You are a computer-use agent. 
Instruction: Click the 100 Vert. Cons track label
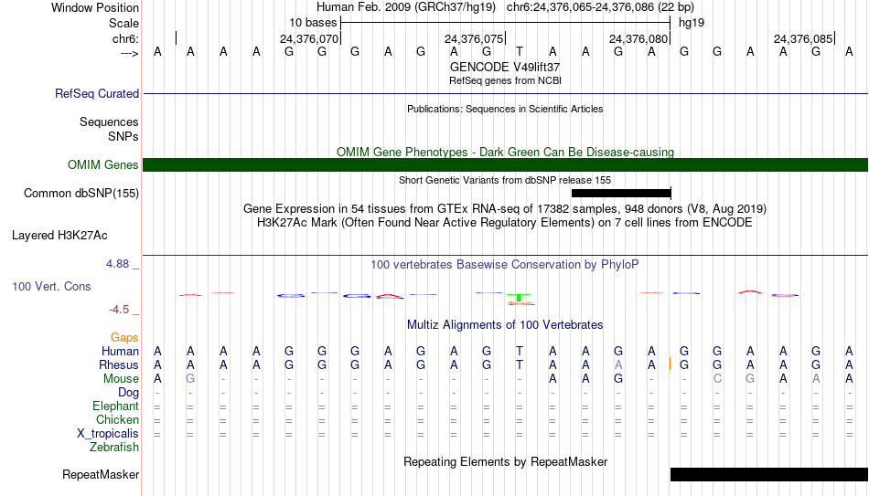pyautogui.click(x=51, y=286)
